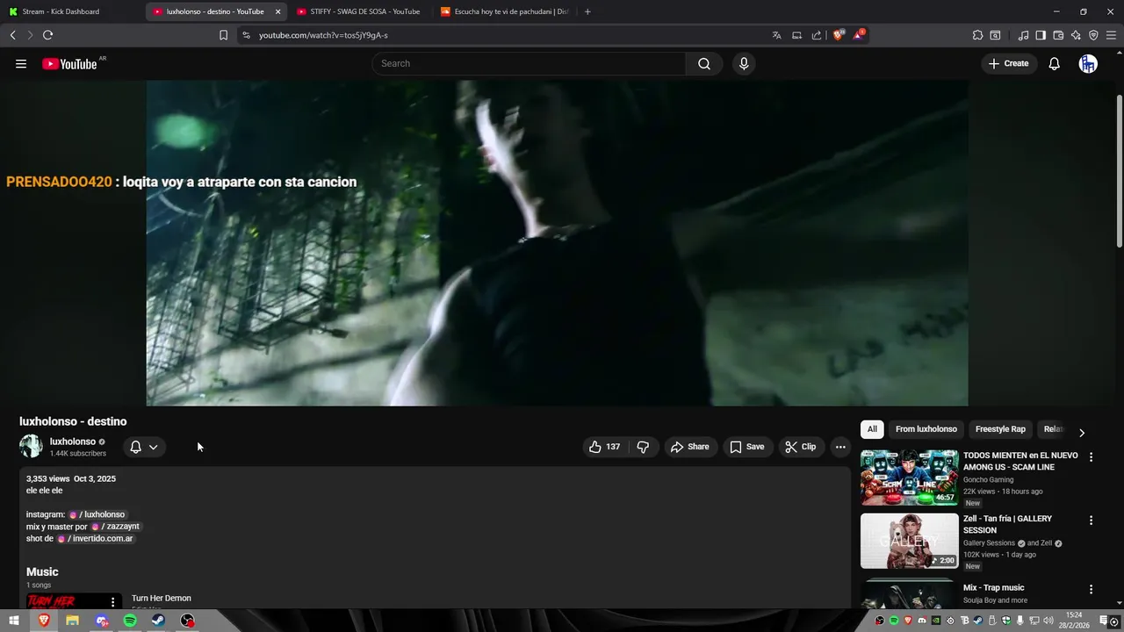Viewport: 1124px width, 632px height.
Task: Open Brave Wallet icon
Action: coord(1058,35)
